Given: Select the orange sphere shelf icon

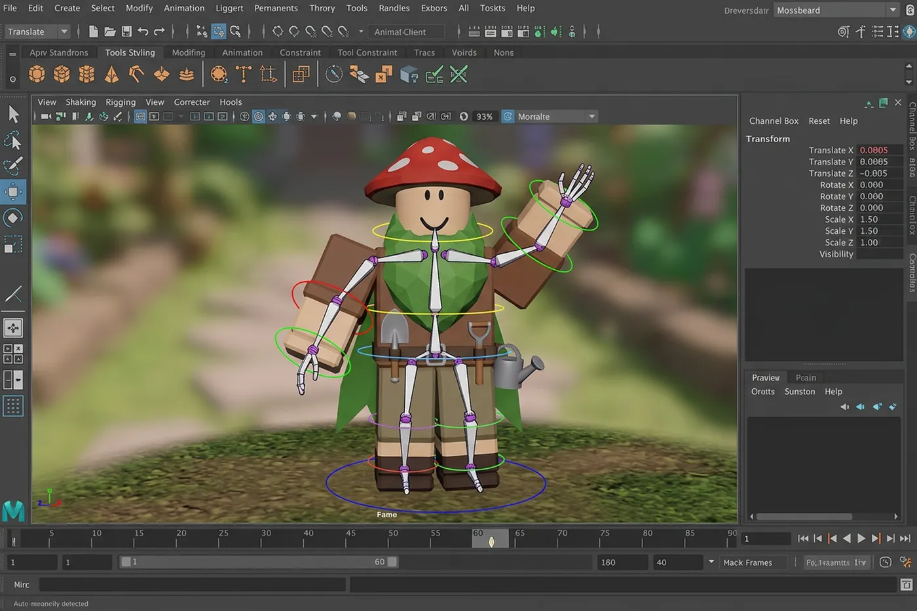Looking at the screenshot, I should point(37,74).
